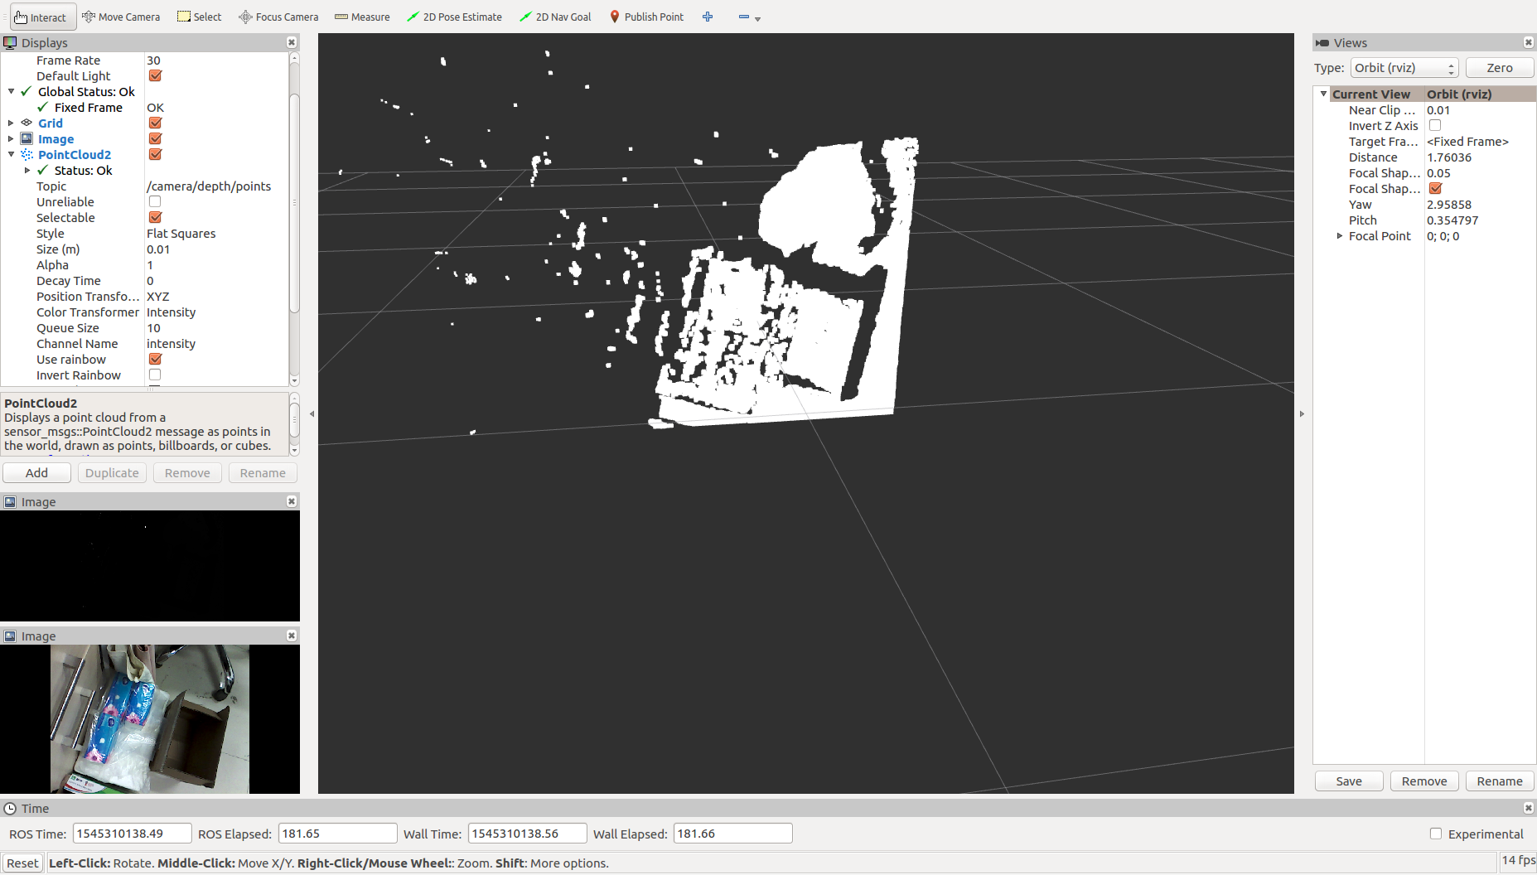Expand Focal Point under Current View
Viewport: 1537px width, 875px height.
click(x=1340, y=236)
